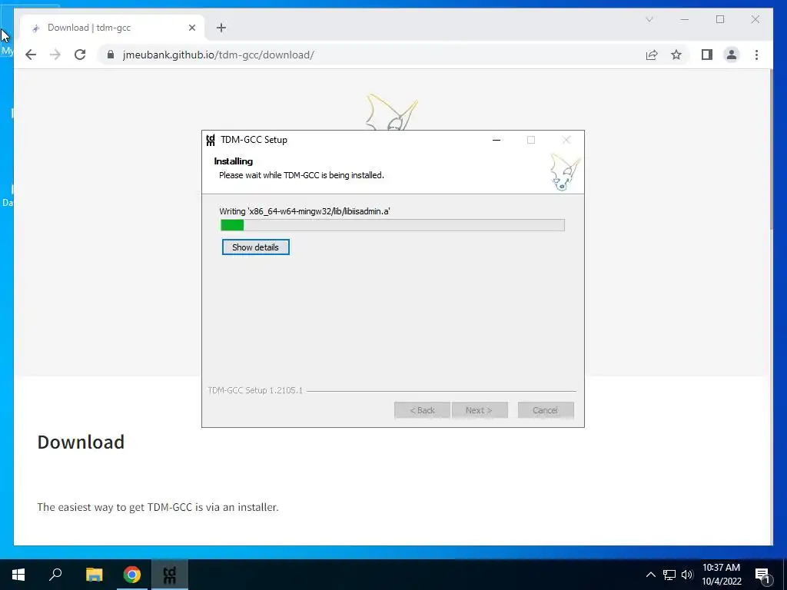Click the TDM-GCC Setup title icon

coord(211,140)
